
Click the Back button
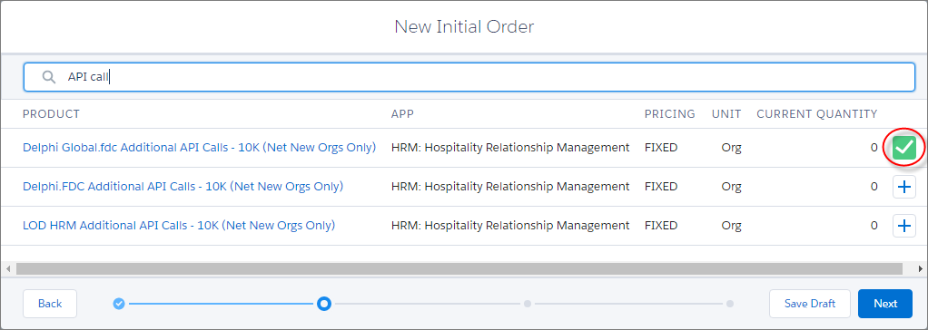pos(50,304)
